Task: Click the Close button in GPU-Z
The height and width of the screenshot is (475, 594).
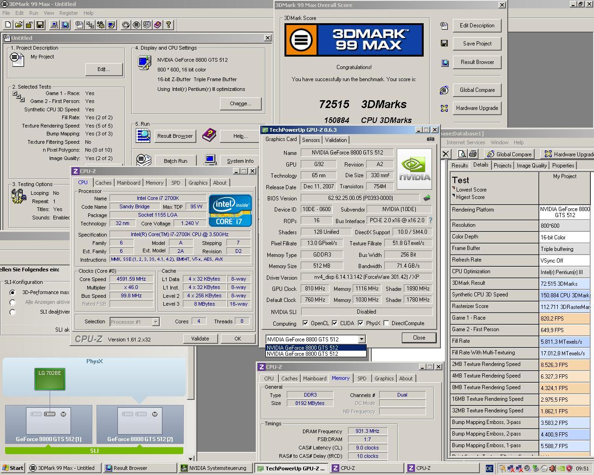Action: click(x=419, y=338)
